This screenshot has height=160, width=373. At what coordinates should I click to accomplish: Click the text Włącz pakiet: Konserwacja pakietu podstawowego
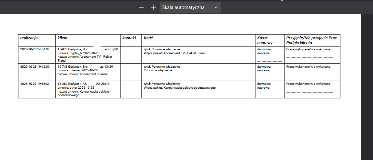pyautogui.click(x=179, y=88)
